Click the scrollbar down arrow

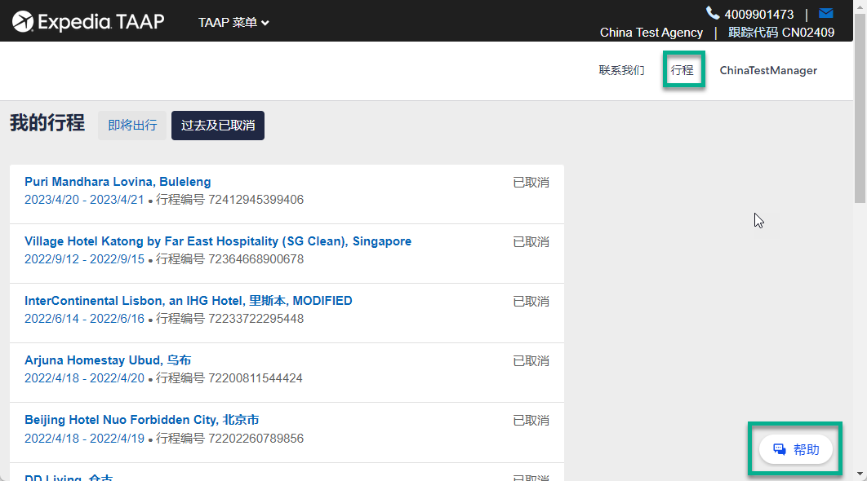coord(860,474)
